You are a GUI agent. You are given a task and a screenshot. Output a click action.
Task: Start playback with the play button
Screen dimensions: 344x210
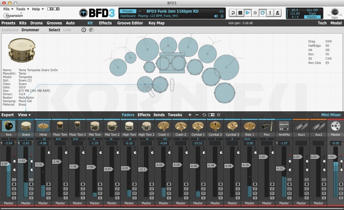pyautogui.click(x=247, y=13)
